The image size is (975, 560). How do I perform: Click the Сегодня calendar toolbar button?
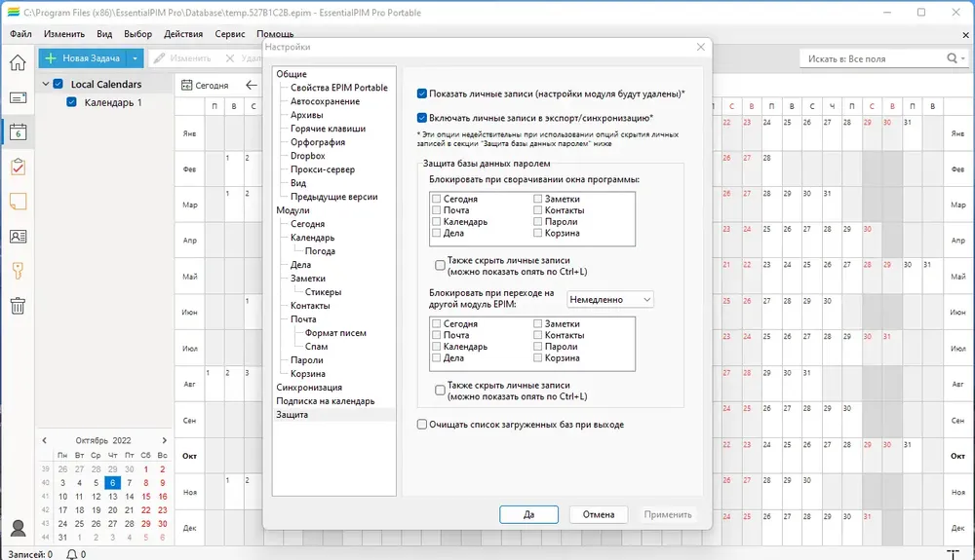[x=205, y=85]
